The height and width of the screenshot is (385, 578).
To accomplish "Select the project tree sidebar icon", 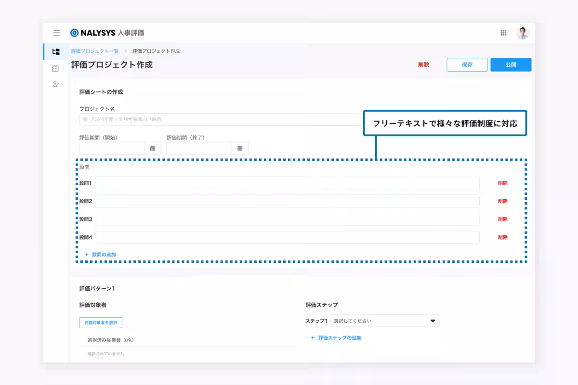I will coord(56,51).
